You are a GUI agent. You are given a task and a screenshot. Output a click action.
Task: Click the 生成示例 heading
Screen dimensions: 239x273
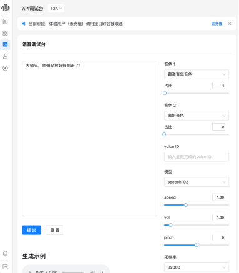click(34, 256)
